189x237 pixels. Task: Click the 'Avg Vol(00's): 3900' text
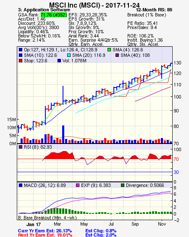click(39, 27)
